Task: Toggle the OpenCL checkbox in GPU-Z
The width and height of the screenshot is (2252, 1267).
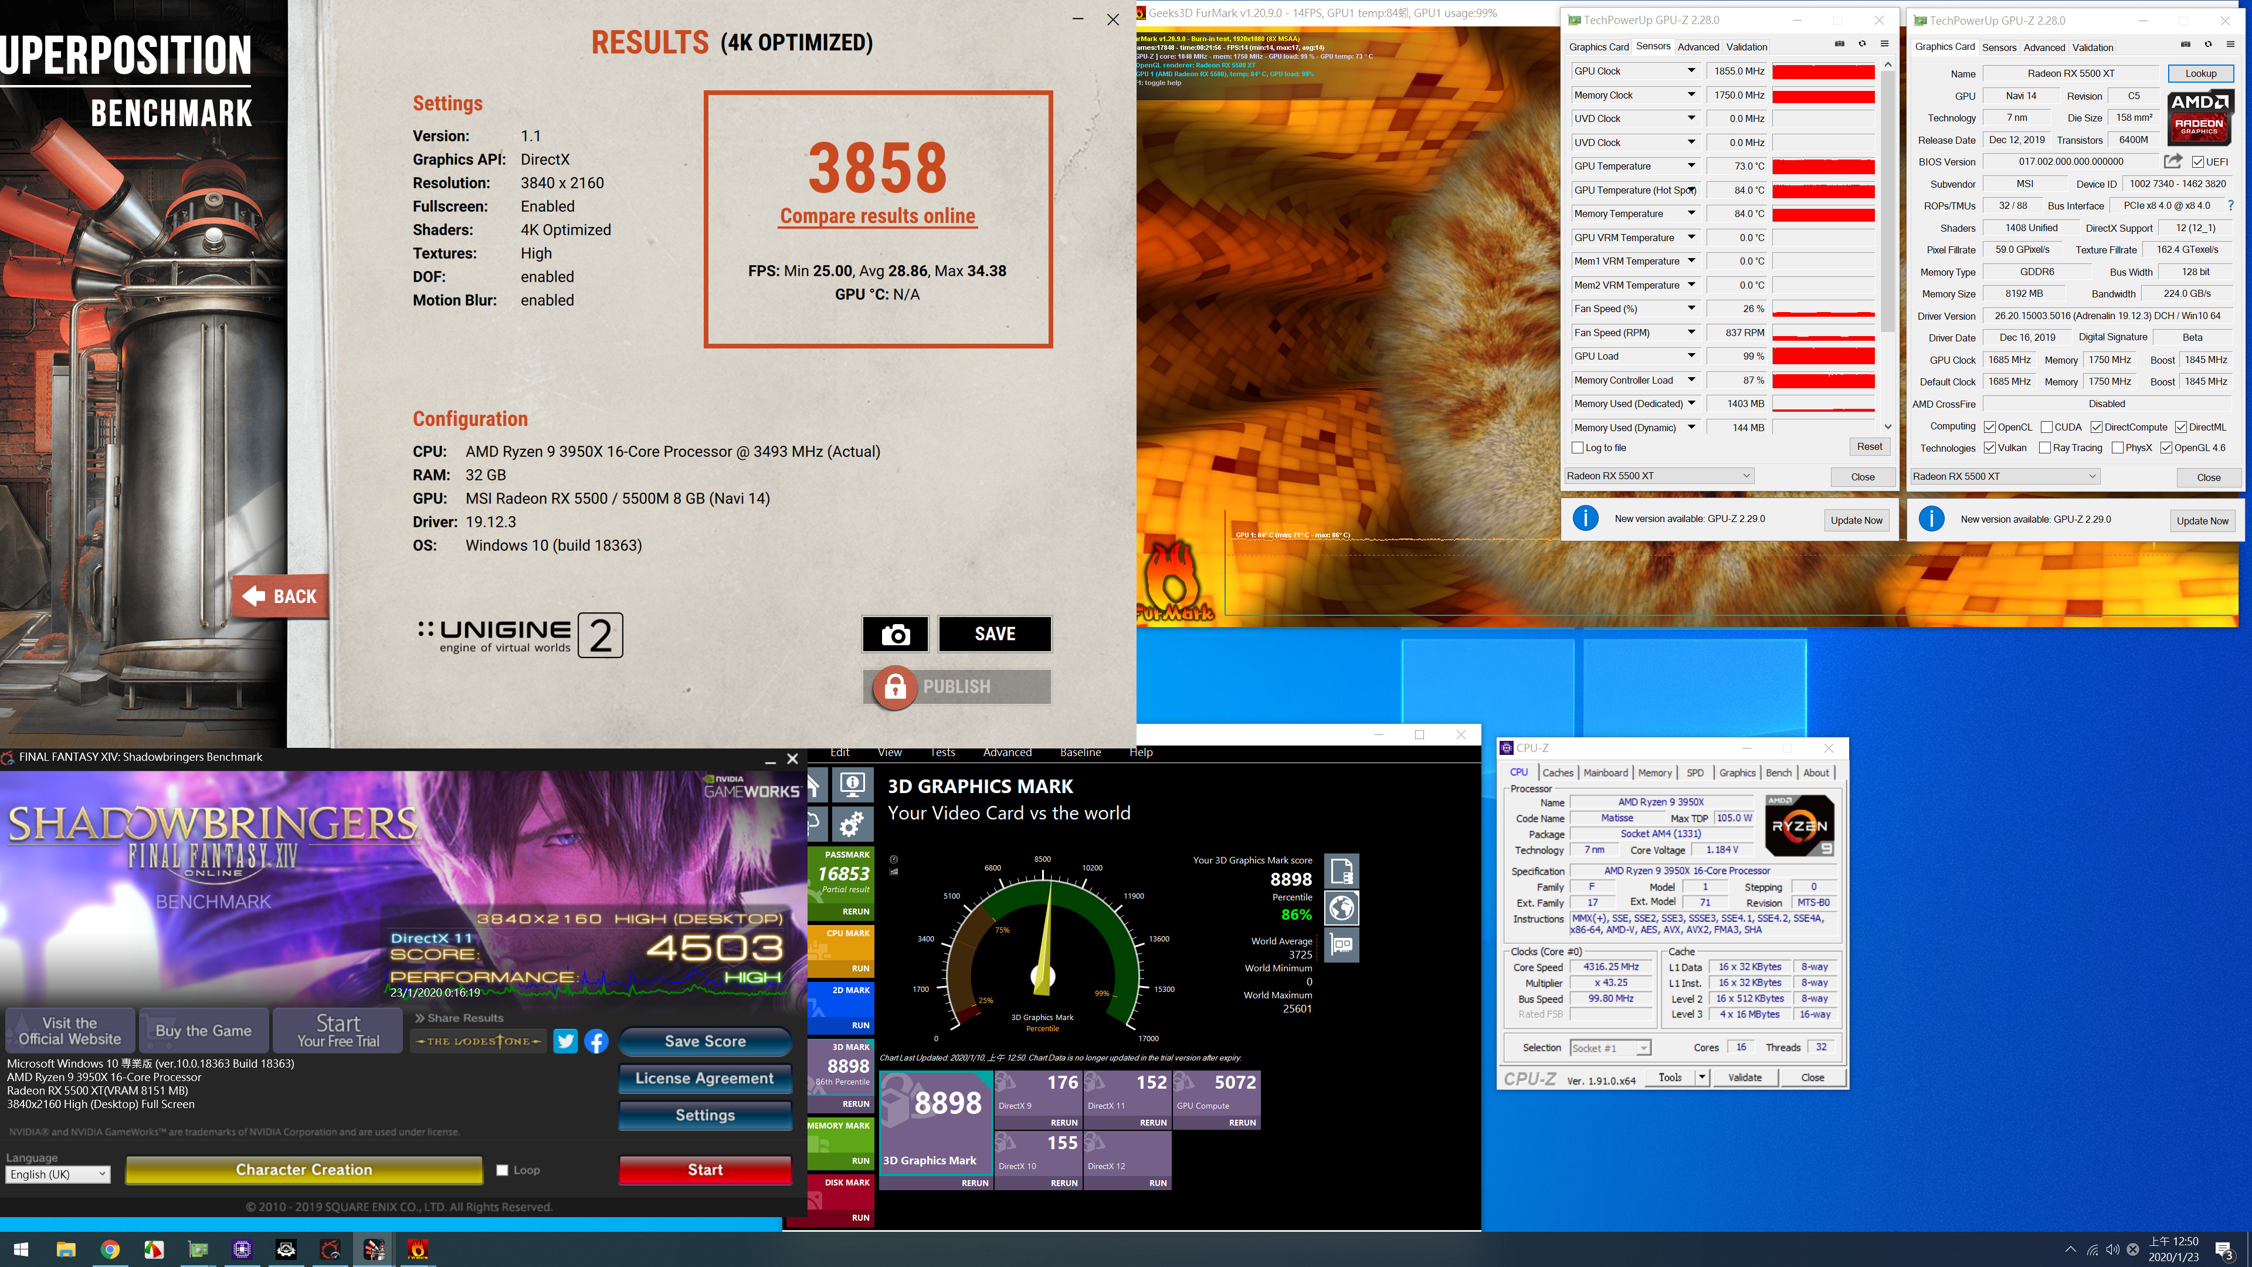Action: [x=1990, y=426]
